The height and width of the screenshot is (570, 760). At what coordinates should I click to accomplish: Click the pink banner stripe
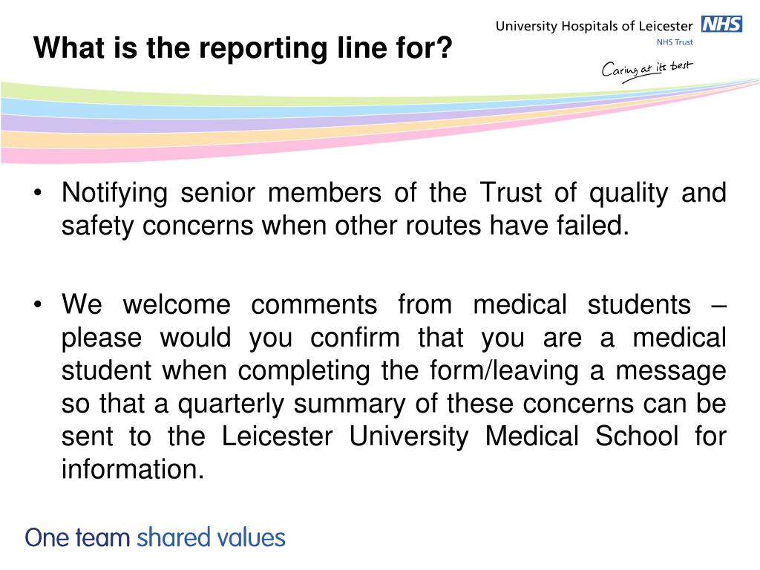click(97, 154)
